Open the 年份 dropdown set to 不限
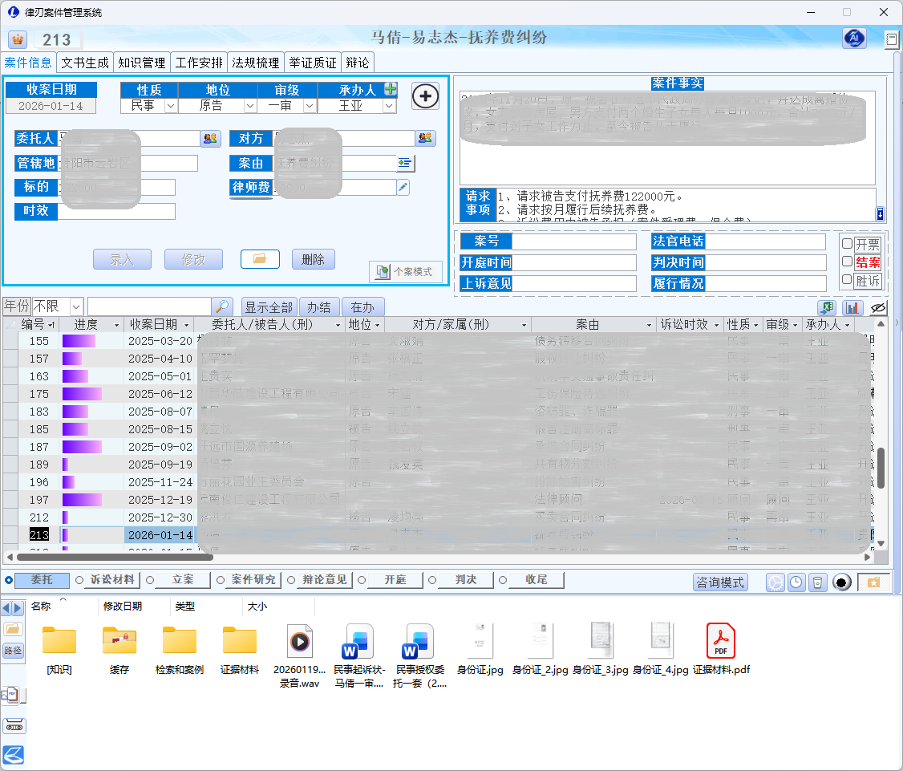The height and width of the screenshot is (771, 903). point(76,307)
